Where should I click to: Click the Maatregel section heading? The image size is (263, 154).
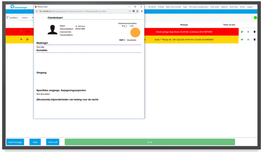pos(42,43)
